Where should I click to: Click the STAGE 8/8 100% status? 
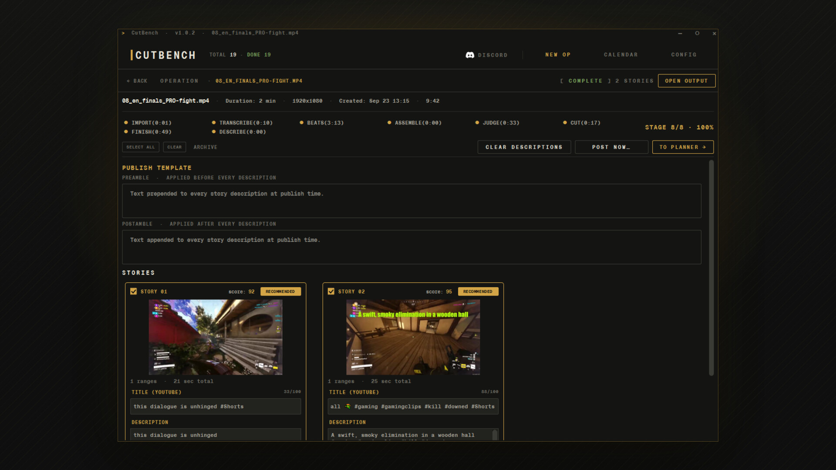click(679, 127)
